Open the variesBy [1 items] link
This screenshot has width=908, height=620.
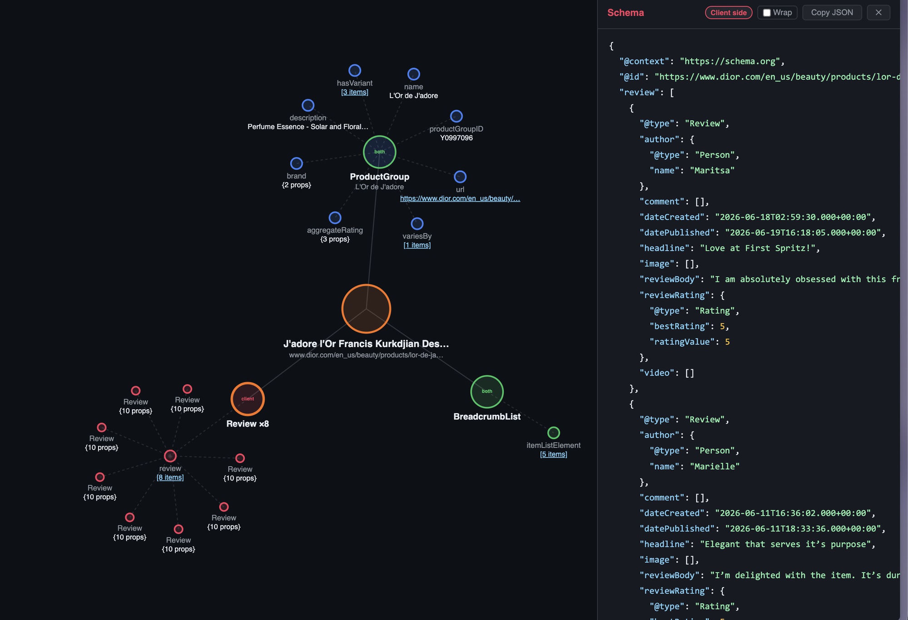click(417, 245)
